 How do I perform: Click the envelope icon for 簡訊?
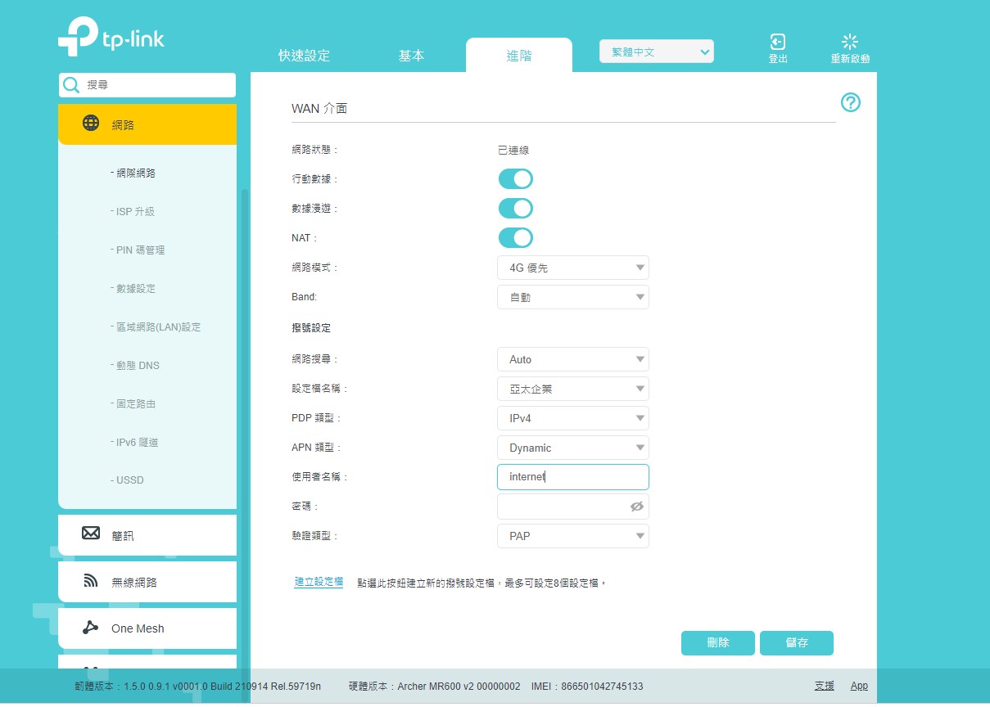[x=91, y=534]
